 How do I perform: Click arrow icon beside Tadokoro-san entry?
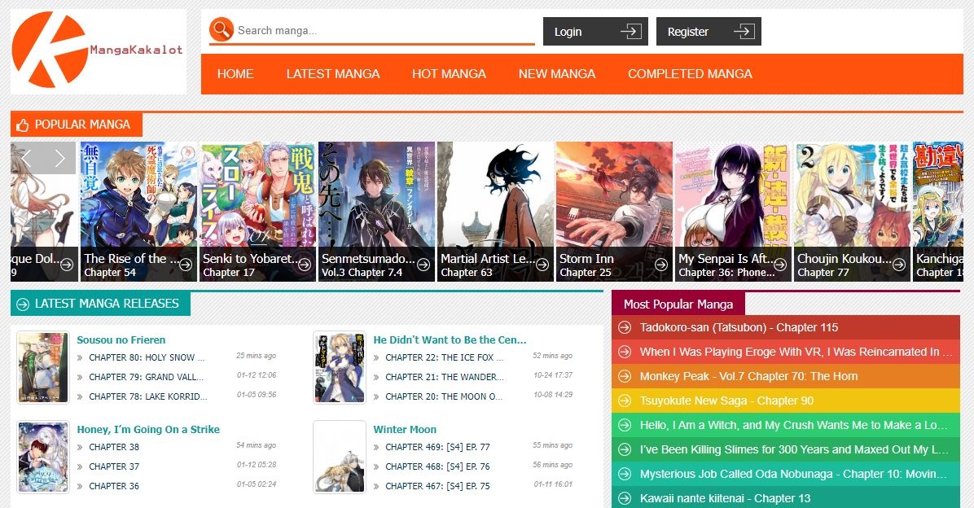[625, 327]
